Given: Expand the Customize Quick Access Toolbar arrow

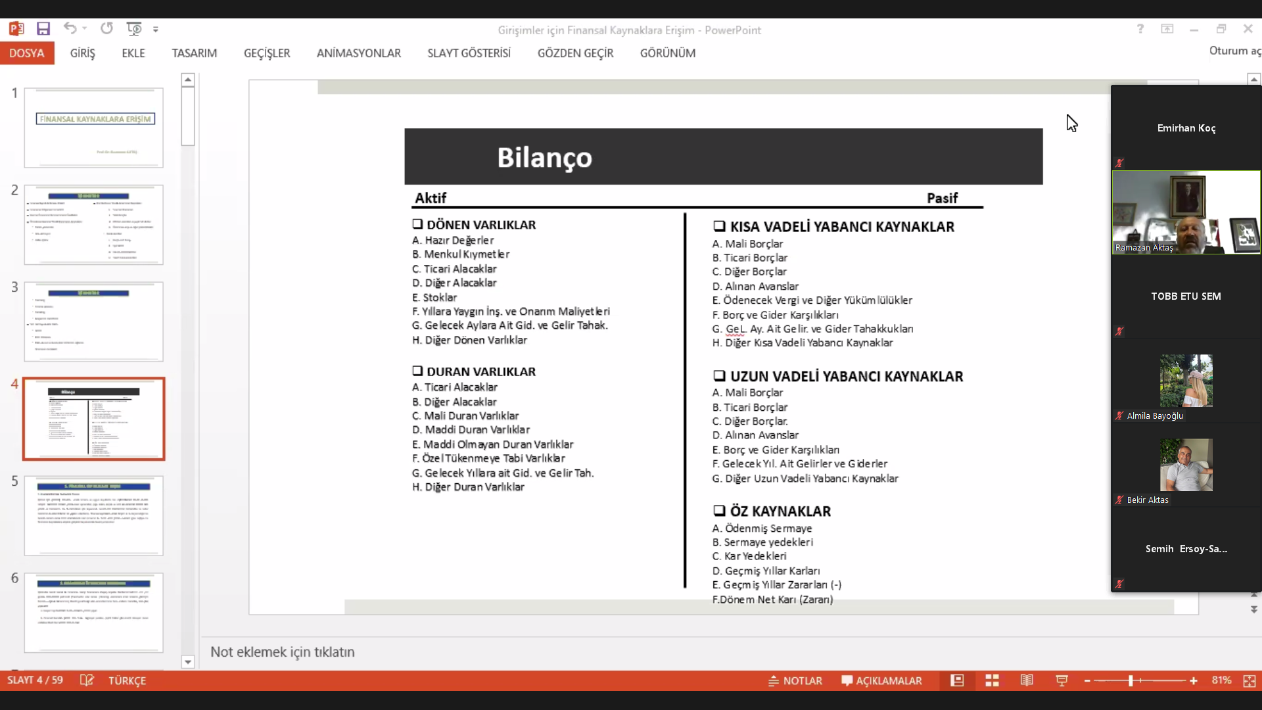Looking at the screenshot, I should [x=156, y=30].
